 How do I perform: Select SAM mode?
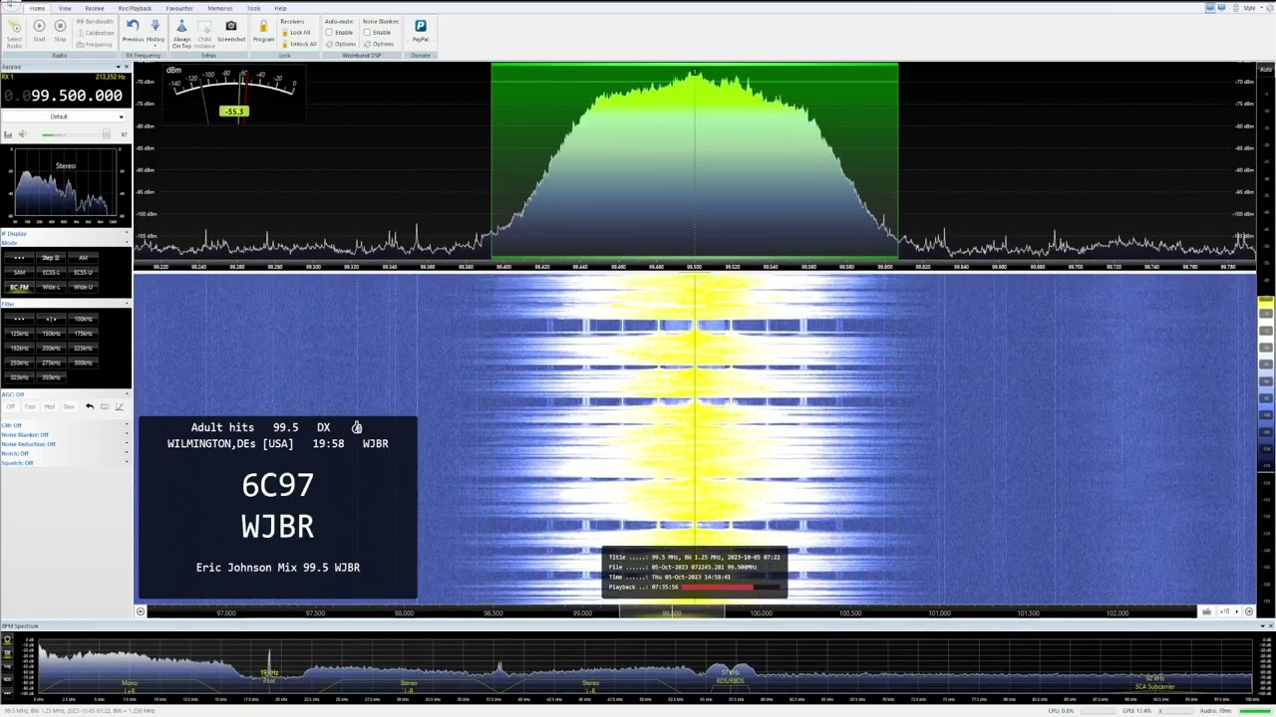(x=19, y=272)
